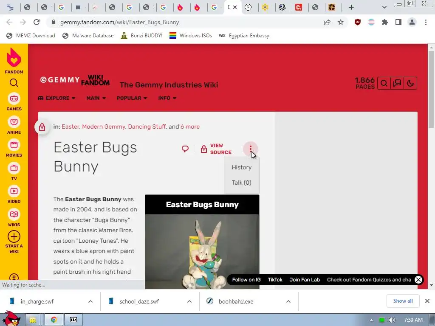
Task: Toggle dark mode moon icon
Action: 410,83
